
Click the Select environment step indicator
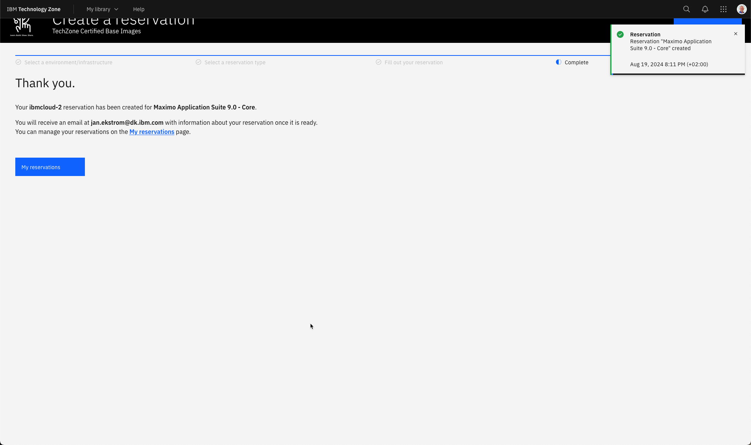pos(63,62)
